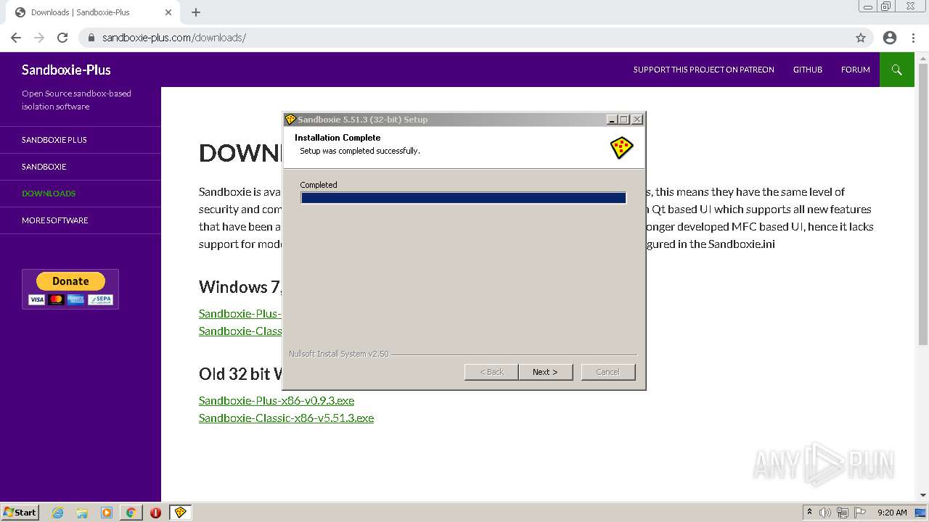The image size is (929, 522).
Task: Click the Sandboxie-Plus site title
Action: pos(66,70)
